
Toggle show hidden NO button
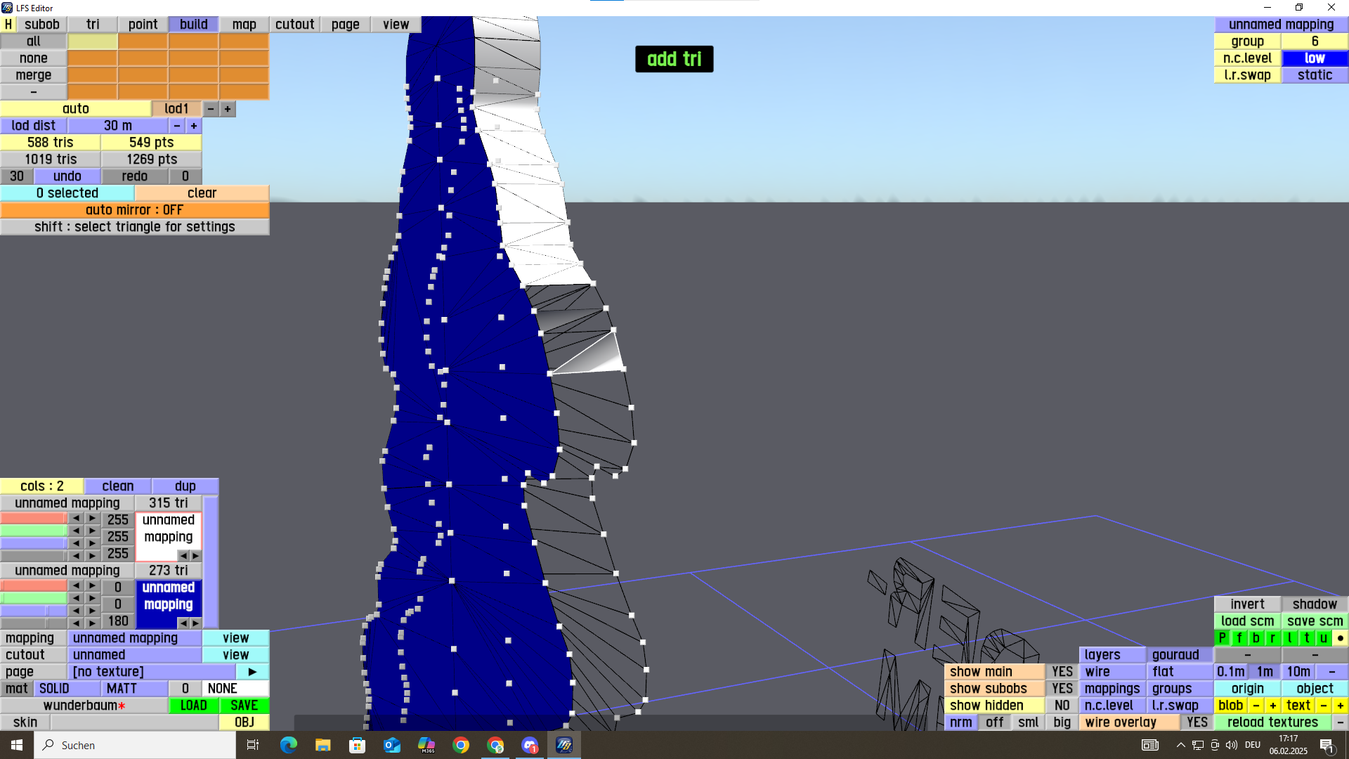pyautogui.click(x=1062, y=706)
